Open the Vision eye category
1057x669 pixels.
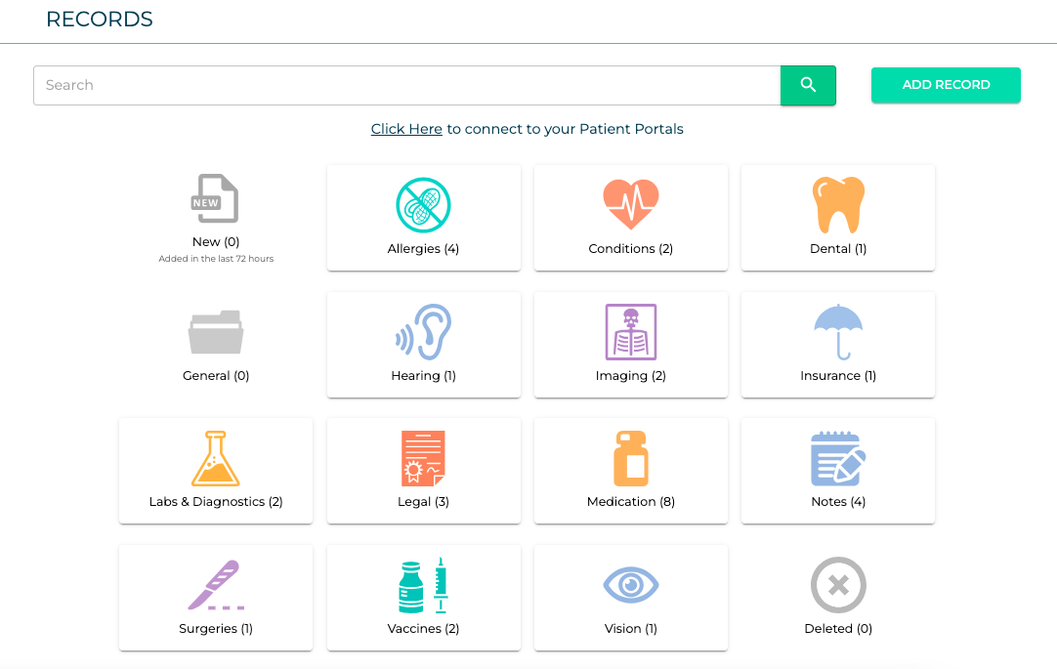pyautogui.click(x=630, y=597)
